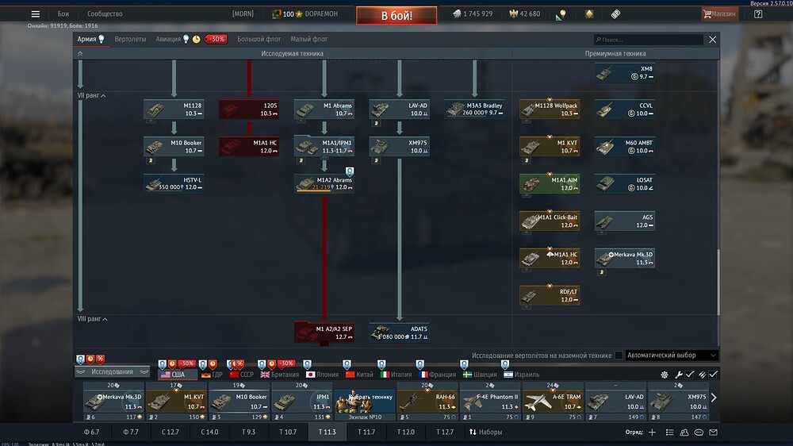Switch to the Ф 6.7 preset tab

click(x=91, y=433)
